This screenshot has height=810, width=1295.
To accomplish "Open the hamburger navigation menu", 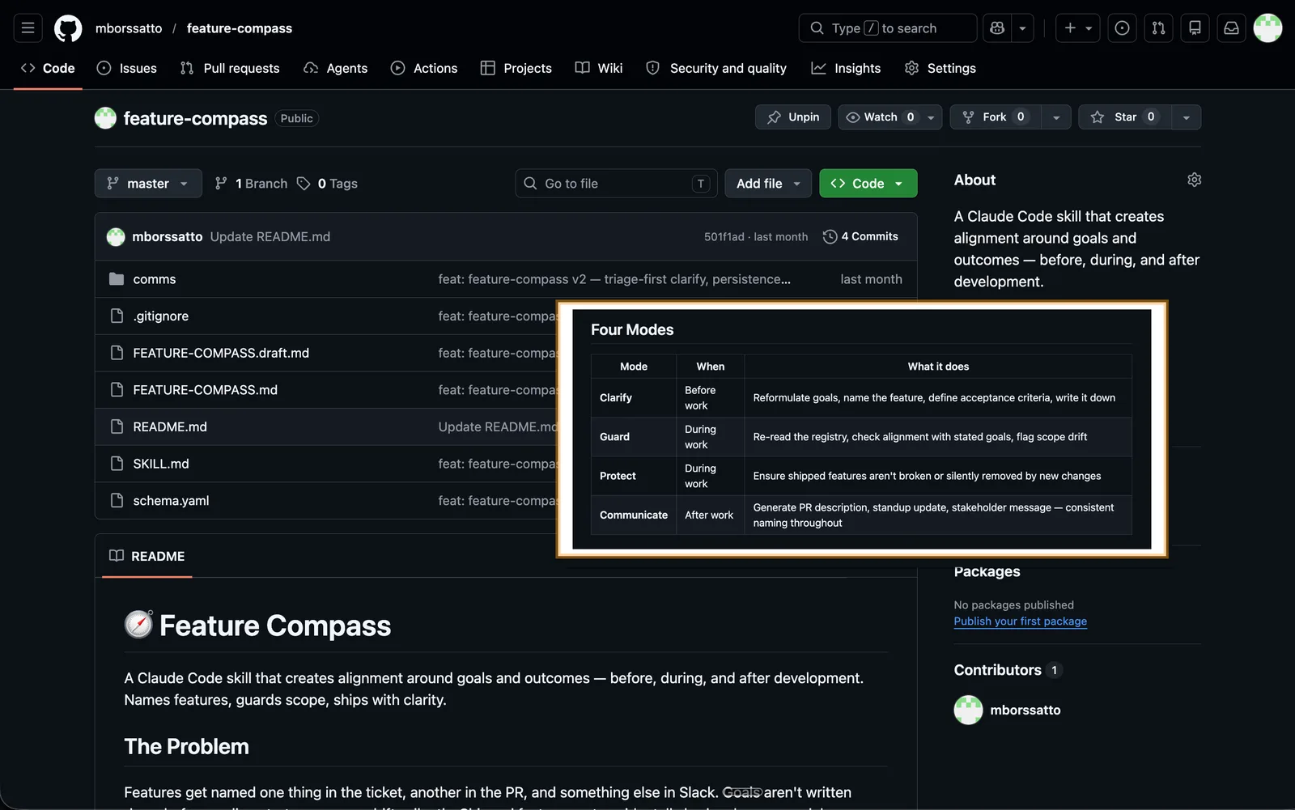I will [x=28, y=28].
